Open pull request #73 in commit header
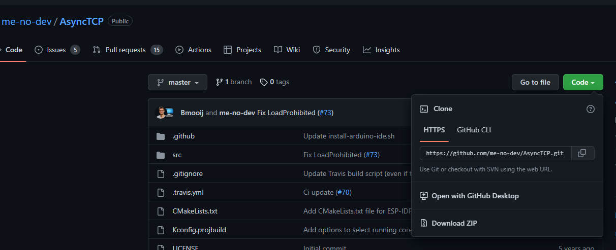Screen dimensions: 616x250 [325, 113]
